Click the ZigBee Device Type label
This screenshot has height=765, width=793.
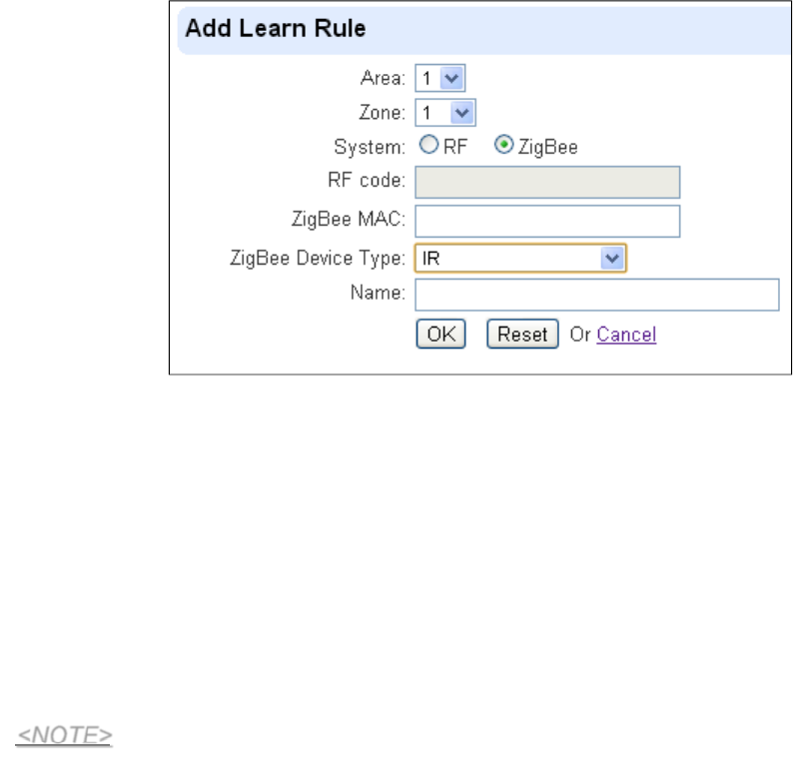coord(318,258)
